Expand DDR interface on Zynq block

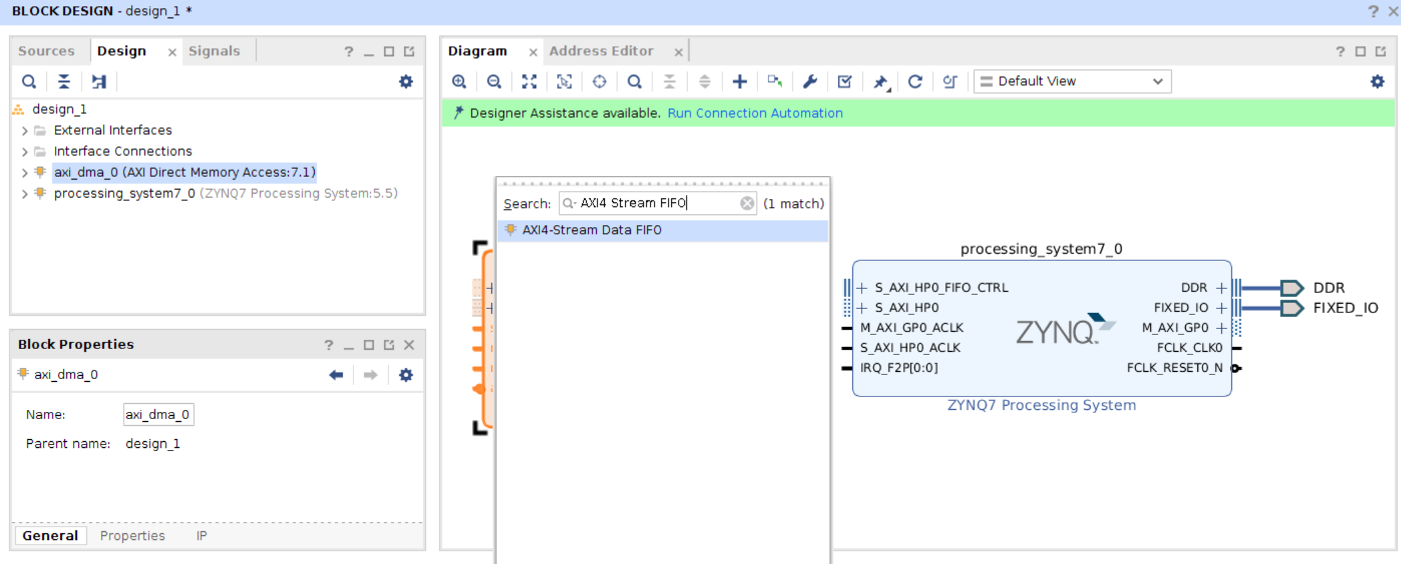tap(1221, 288)
